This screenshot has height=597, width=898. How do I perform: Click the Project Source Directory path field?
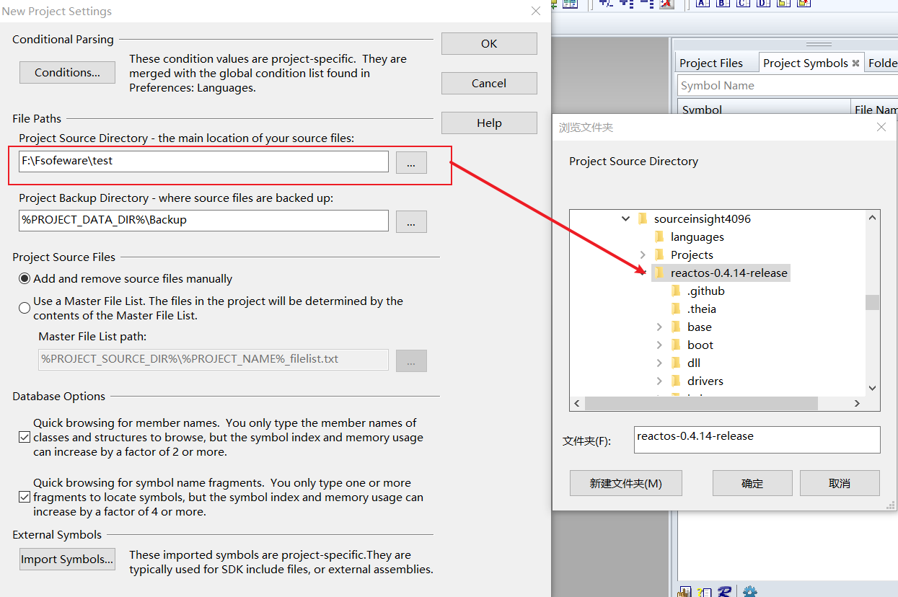pos(203,162)
